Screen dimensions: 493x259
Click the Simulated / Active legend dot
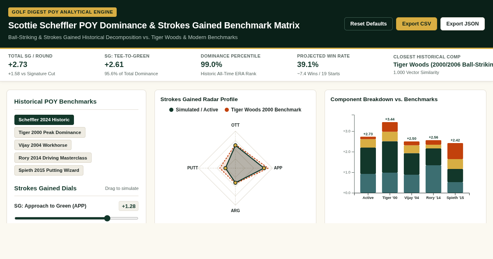pos(171,110)
